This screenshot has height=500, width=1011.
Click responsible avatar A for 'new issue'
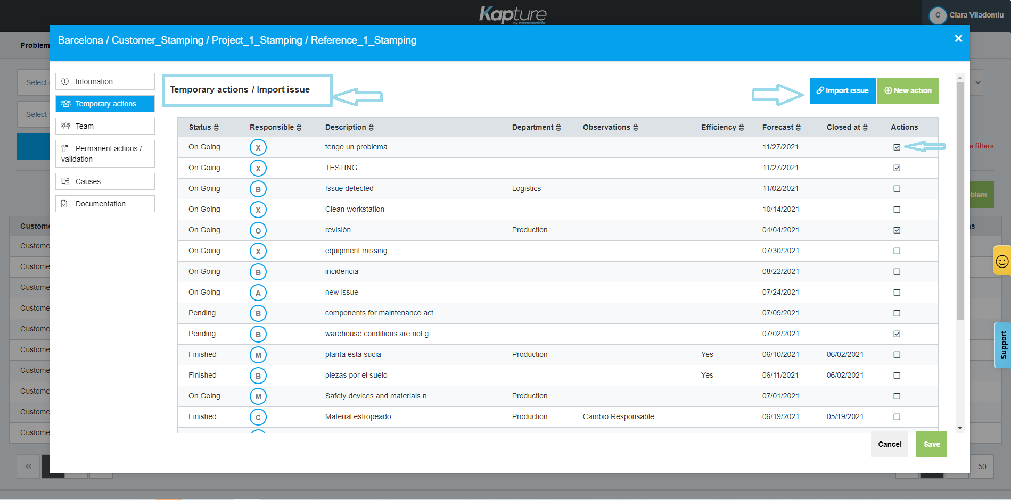point(258,293)
